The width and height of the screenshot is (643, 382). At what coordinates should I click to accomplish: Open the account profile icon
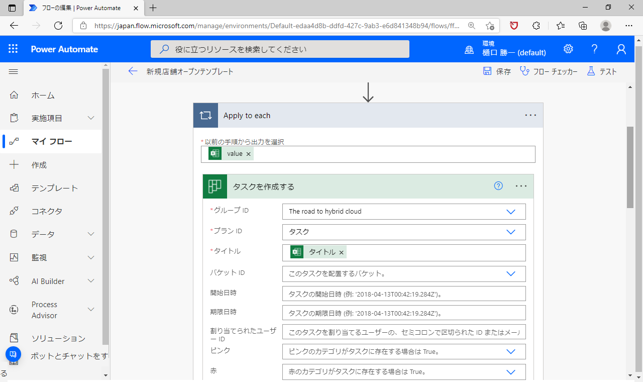[621, 49]
